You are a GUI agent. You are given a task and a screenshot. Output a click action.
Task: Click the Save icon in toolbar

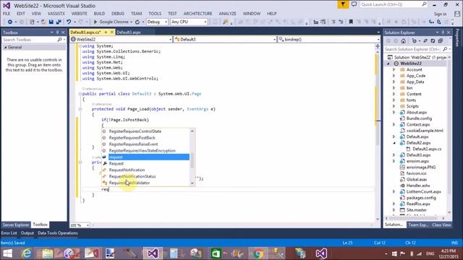(x=51, y=22)
